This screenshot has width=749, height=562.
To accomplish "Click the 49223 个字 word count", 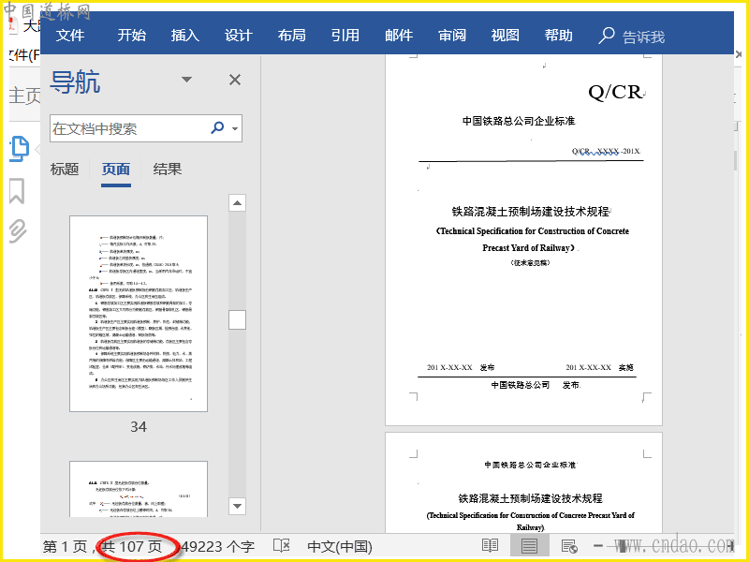I will coord(218,546).
